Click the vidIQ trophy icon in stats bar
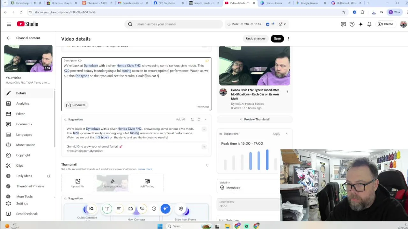Viewport: 408px width, 229px height. tap(280, 24)
